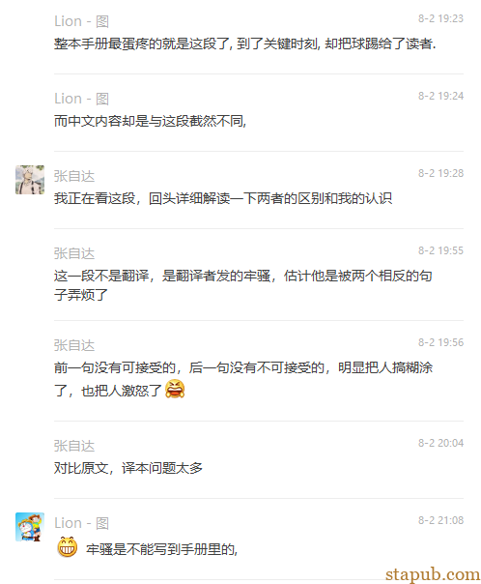Click the comment text 对比原文，译本问题太多

pos(128,468)
